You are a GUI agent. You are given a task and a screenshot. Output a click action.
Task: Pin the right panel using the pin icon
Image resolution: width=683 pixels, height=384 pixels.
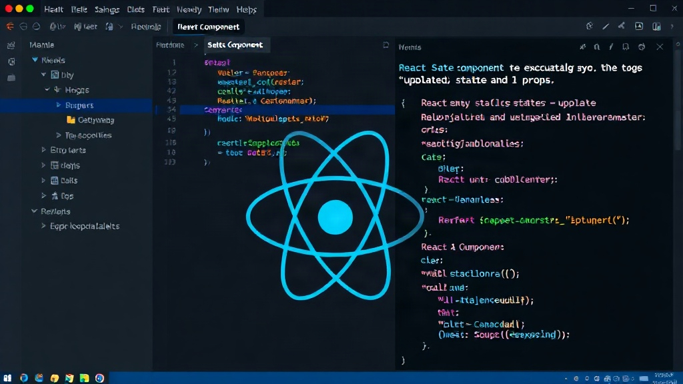(x=582, y=47)
